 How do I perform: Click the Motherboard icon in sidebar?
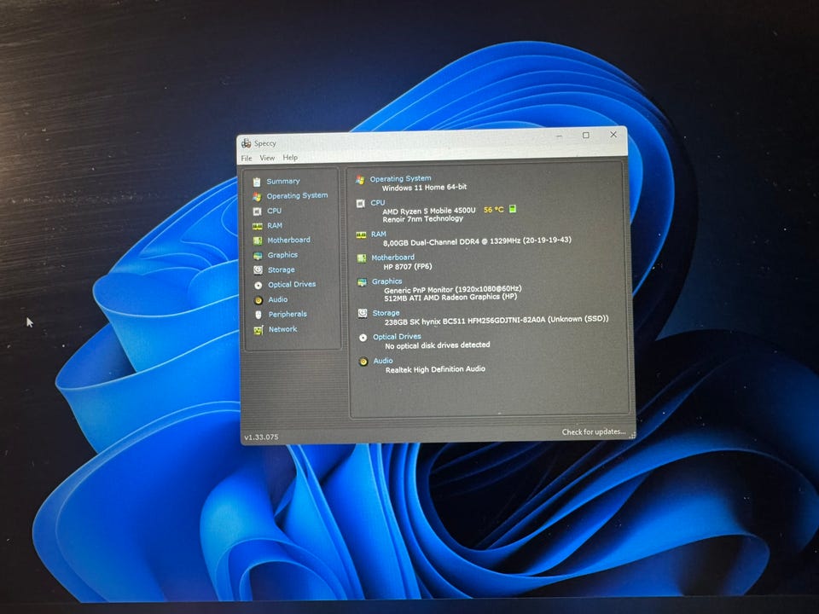coord(258,240)
